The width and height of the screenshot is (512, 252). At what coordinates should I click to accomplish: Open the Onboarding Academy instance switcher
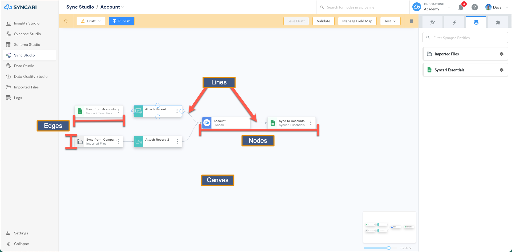click(x=432, y=7)
